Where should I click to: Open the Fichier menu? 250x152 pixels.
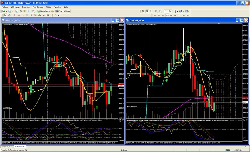tap(5, 7)
